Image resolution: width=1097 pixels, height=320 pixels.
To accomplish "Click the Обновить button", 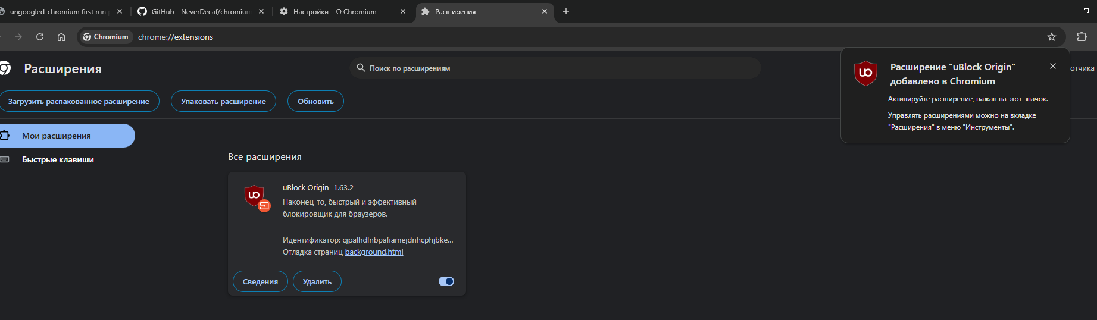I will pyautogui.click(x=315, y=101).
